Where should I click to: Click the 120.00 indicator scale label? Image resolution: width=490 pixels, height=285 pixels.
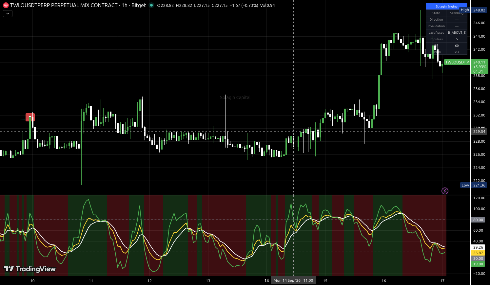point(479,198)
